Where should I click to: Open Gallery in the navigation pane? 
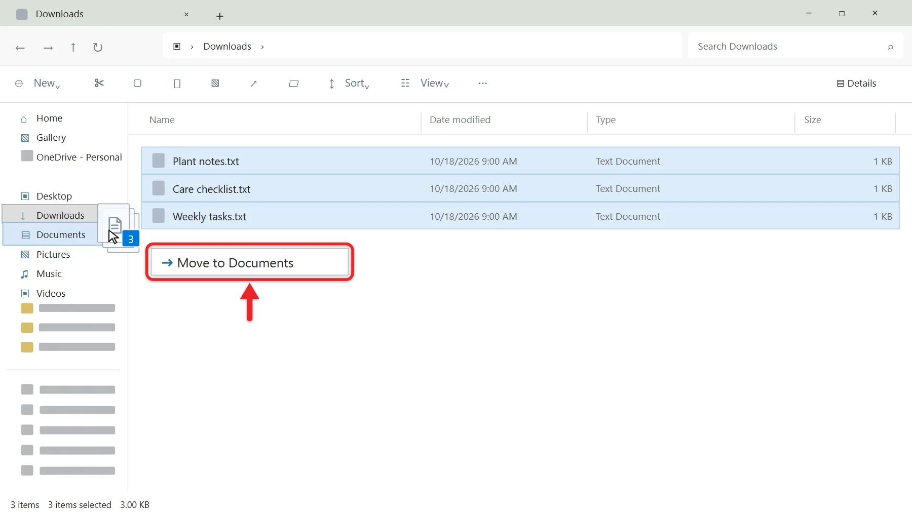pyautogui.click(x=51, y=137)
